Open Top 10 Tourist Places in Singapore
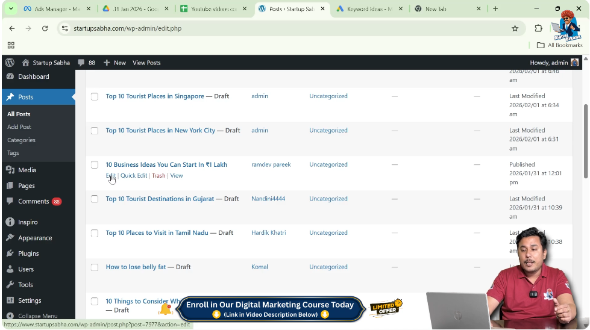Screen dimensions: 590x330 pos(155,96)
